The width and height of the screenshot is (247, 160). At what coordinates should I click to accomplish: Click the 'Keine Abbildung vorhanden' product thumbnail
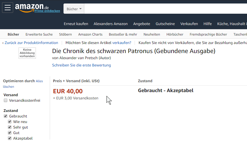pos(27,53)
